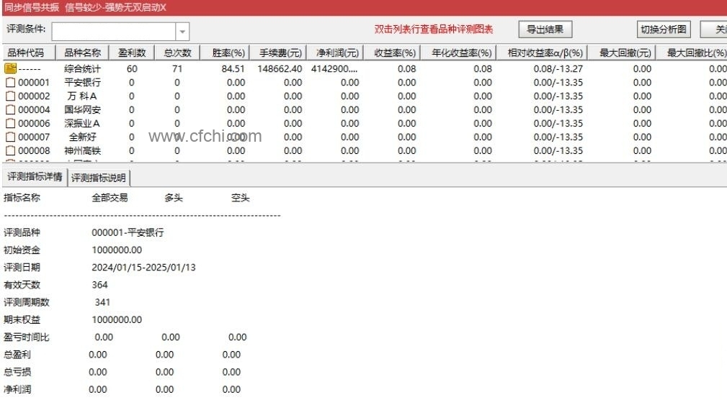Screen dimensions: 727x400
Task: Click the red hint 双击列表行查看品种评测图表
Action: click(x=434, y=29)
